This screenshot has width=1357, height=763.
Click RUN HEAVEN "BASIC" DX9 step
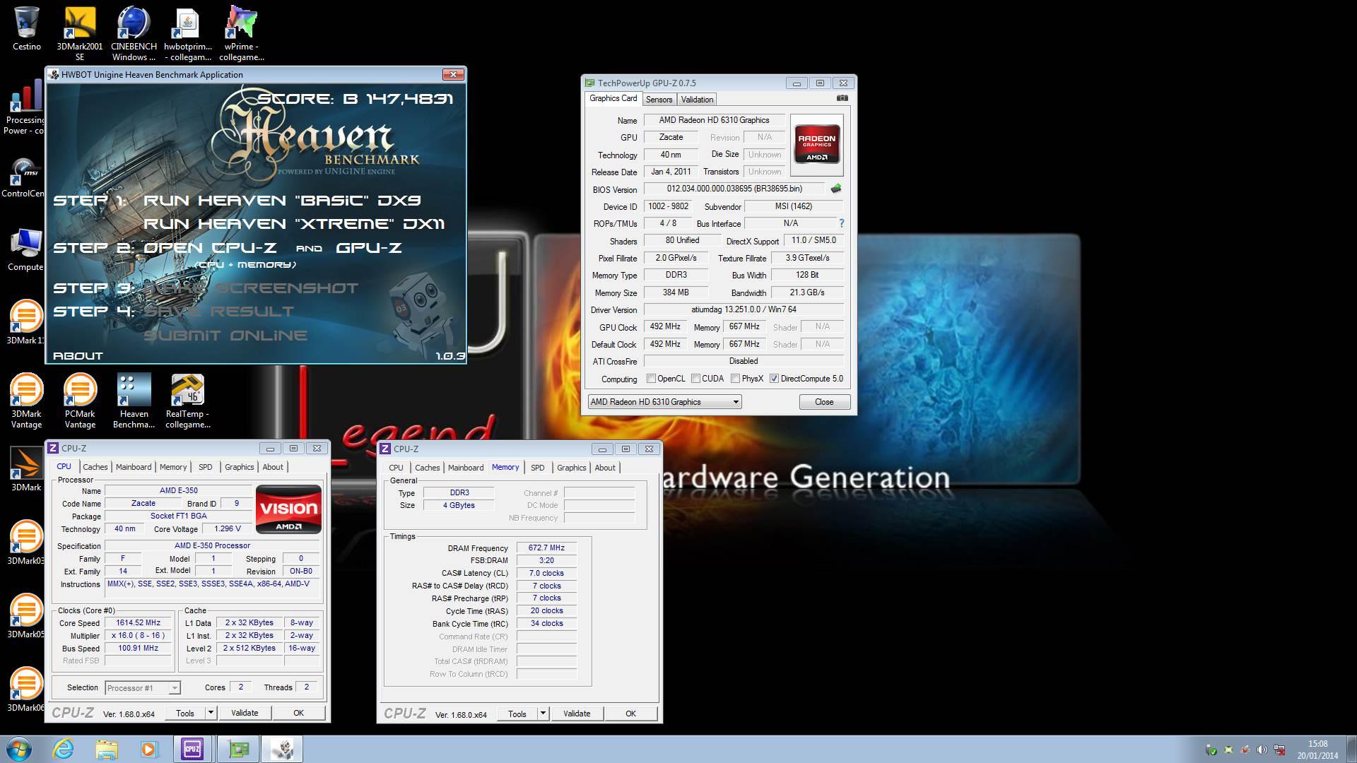click(x=282, y=201)
